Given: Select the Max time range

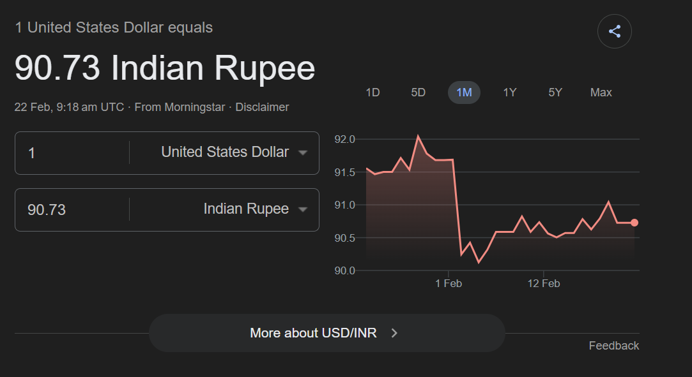Looking at the screenshot, I should click(x=601, y=92).
